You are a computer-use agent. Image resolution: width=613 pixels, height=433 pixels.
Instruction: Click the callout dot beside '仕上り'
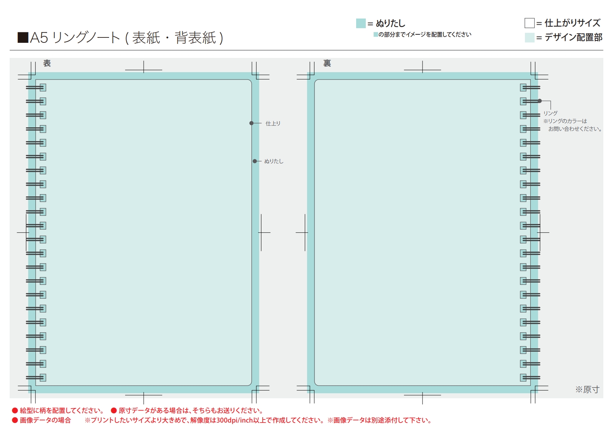[x=251, y=123]
